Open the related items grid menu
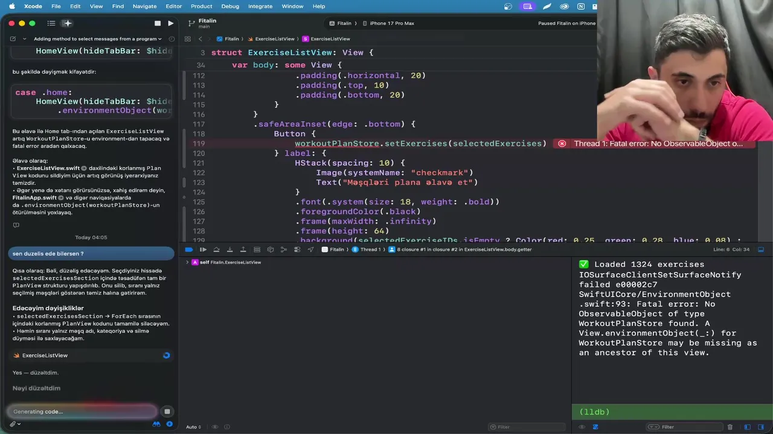Viewport: 773px width, 434px height. pyautogui.click(x=188, y=39)
